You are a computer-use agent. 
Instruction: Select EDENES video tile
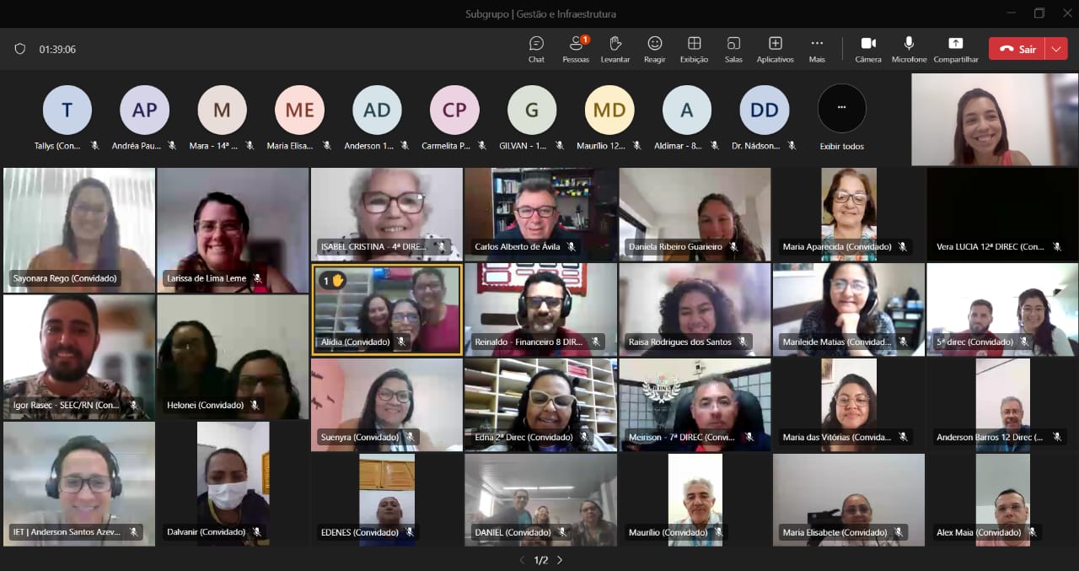click(x=387, y=500)
